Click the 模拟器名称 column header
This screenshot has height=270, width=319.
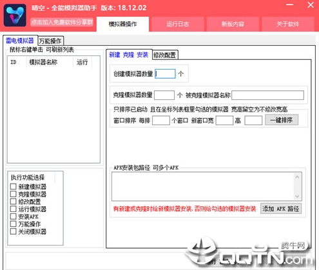pyautogui.click(x=43, y=63)
